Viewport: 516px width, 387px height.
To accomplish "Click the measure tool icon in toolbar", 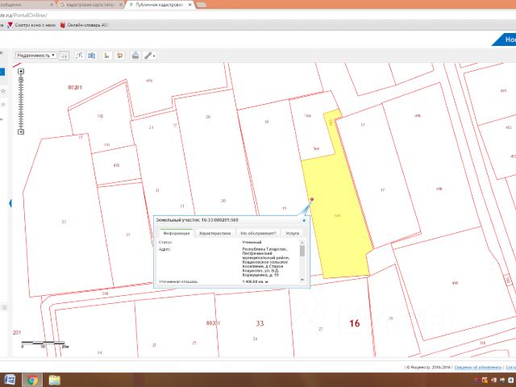I will point(78,56).
